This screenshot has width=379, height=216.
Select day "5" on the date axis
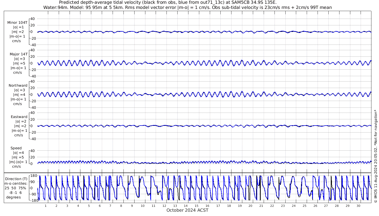click(x=89, y=206)
